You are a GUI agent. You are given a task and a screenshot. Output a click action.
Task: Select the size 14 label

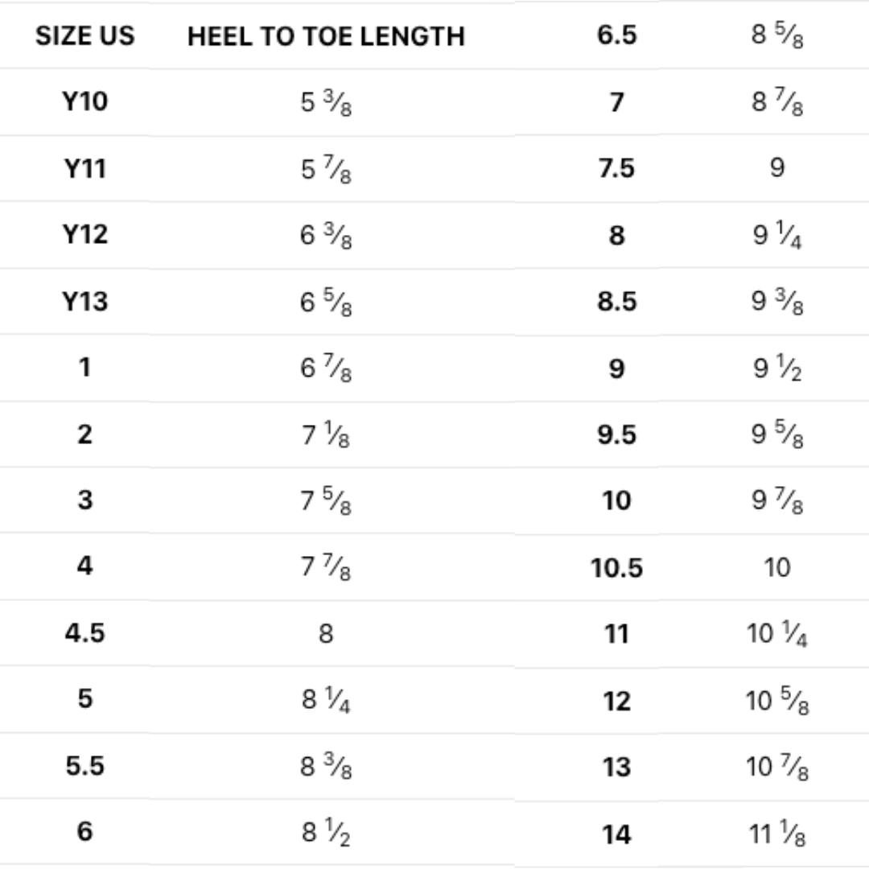[x=616, y=834]
